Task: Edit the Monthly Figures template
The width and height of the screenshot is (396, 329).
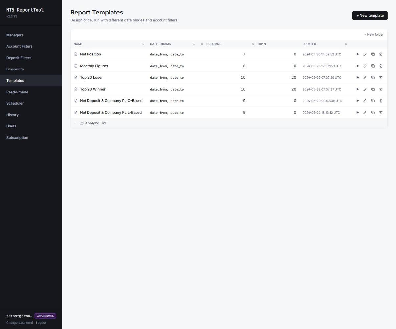Action: (x=365, y=66)
